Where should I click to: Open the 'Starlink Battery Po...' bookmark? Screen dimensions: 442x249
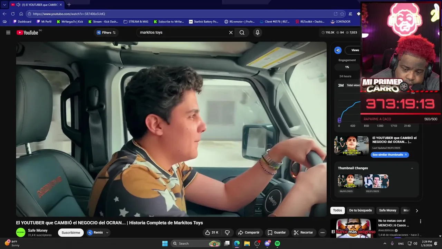pos(204,21)
